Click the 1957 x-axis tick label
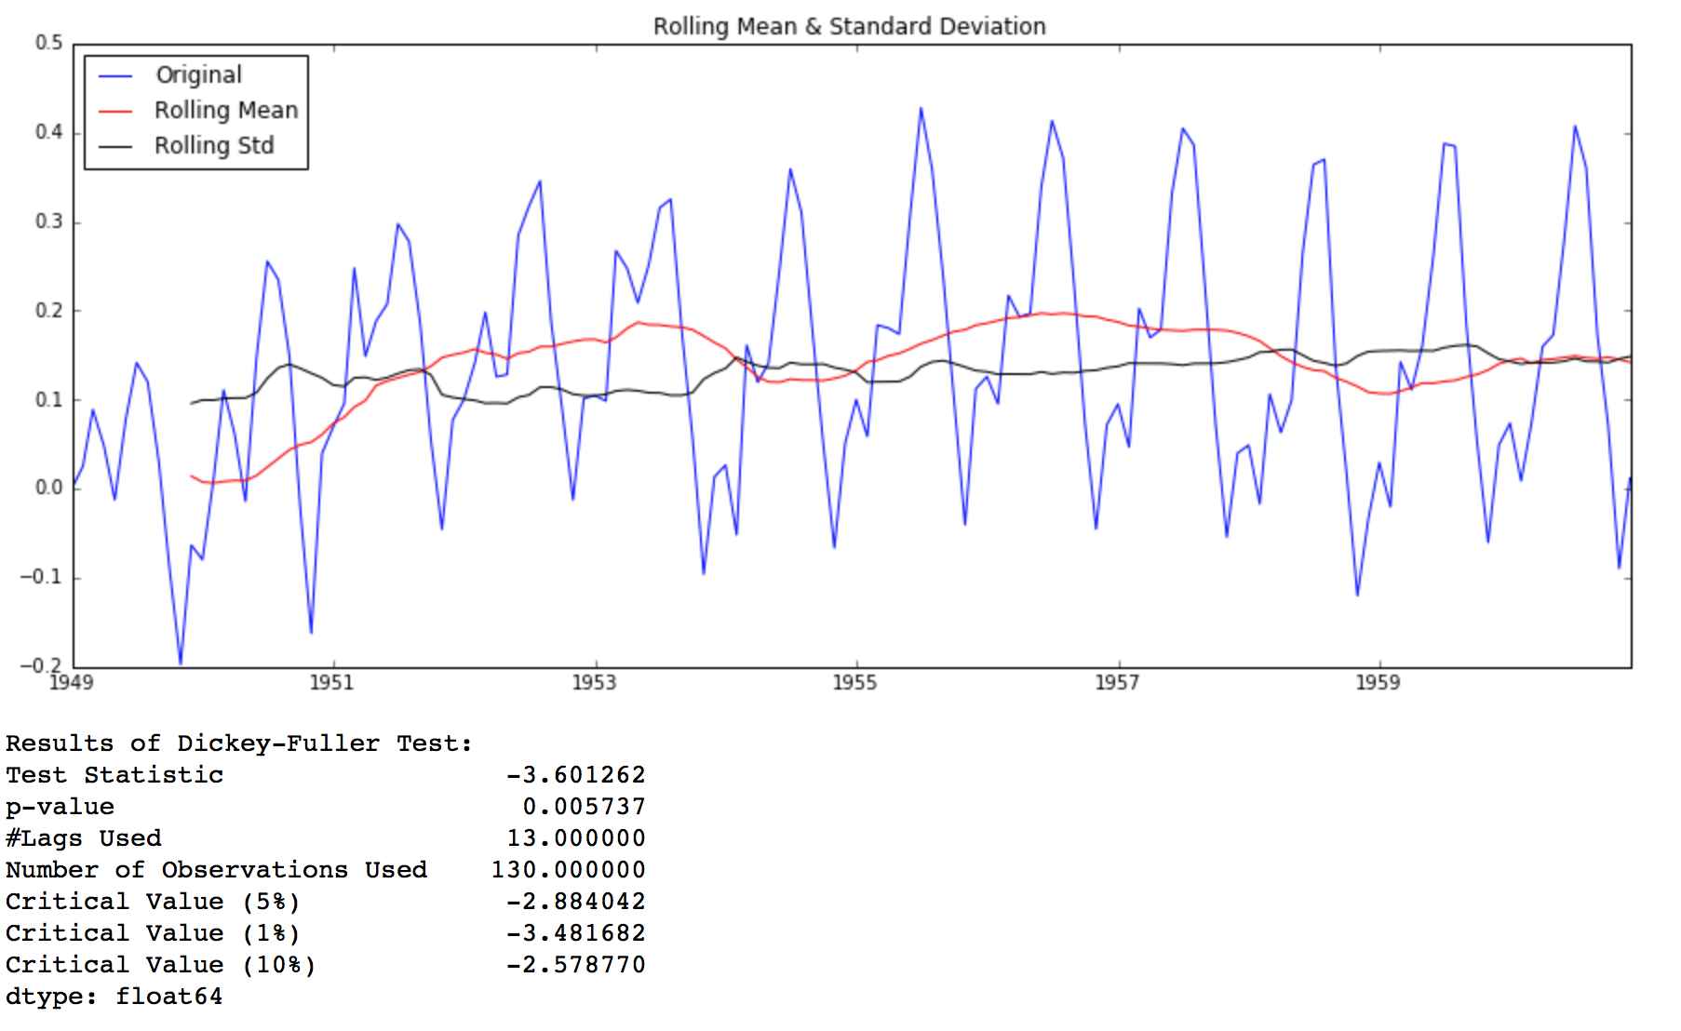 [x=1117, y=683]
